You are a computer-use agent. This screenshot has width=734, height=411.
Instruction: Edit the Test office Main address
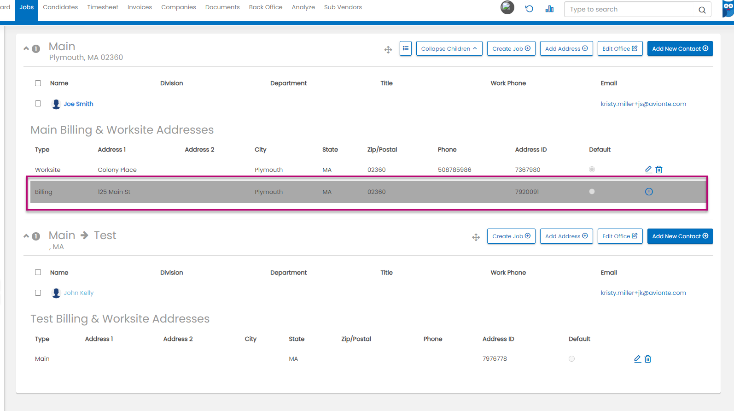coord(637,359)
